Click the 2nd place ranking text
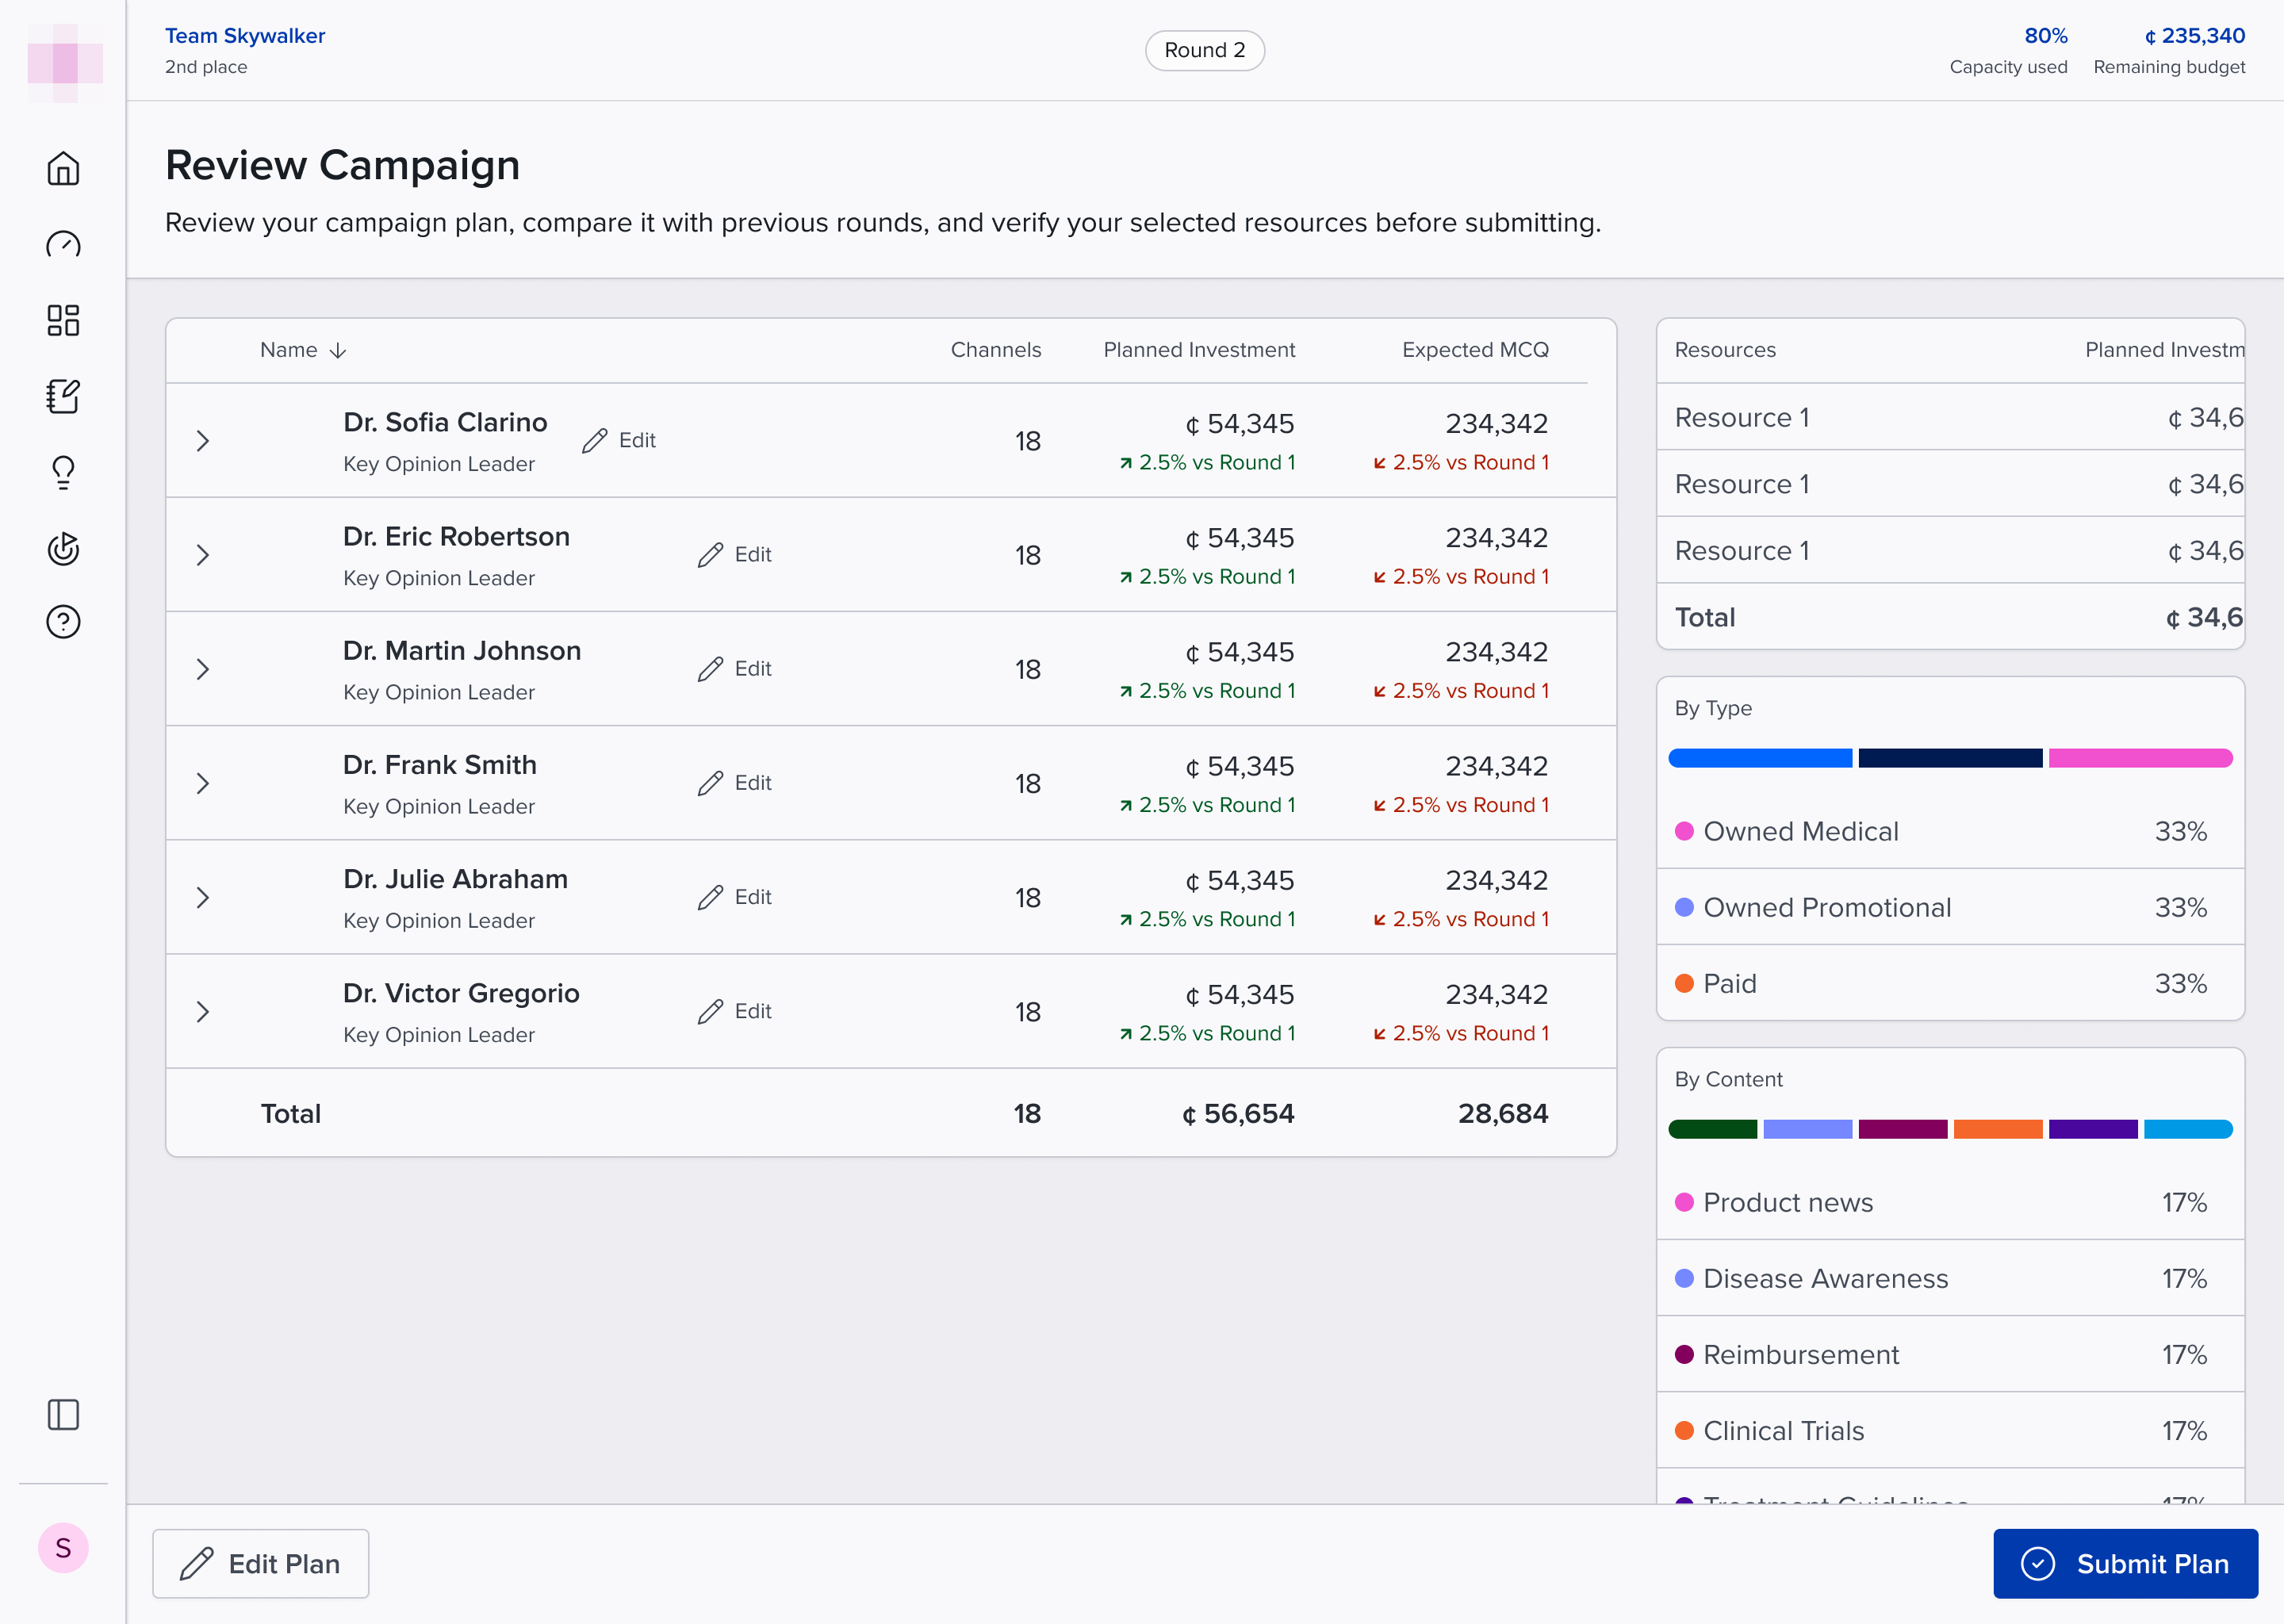Viewport: 2284px width, 1624px height. pyautogui.click(x=206, y=67)
